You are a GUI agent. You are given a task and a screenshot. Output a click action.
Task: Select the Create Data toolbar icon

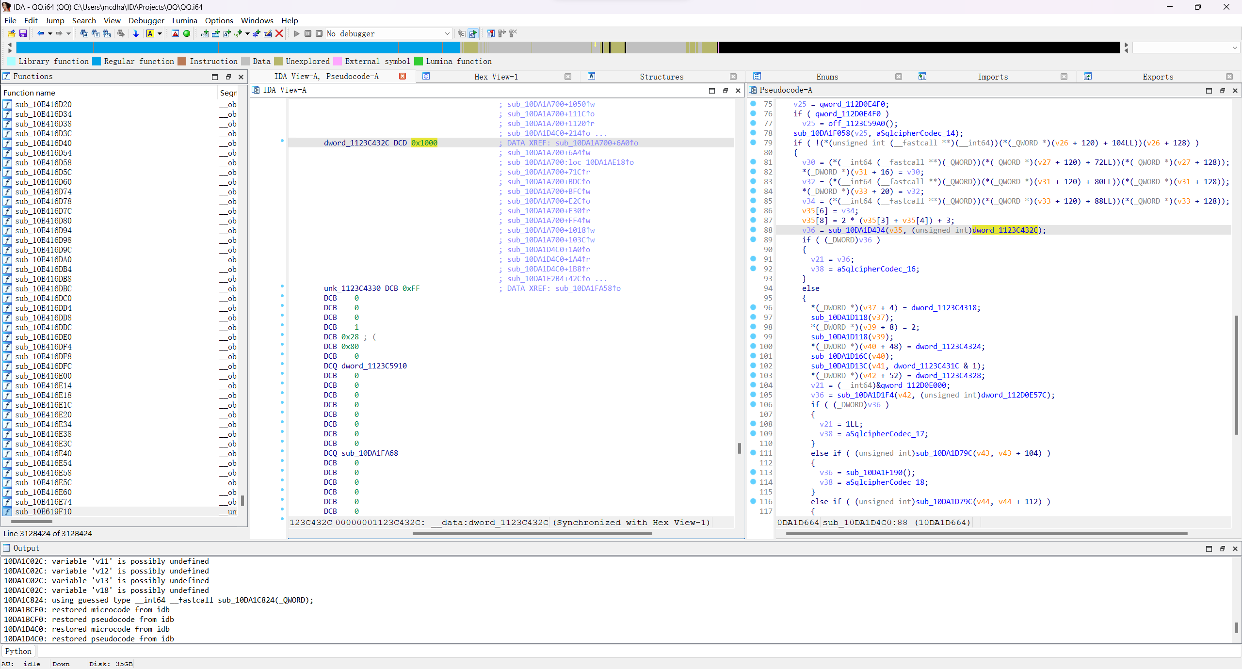216,33
